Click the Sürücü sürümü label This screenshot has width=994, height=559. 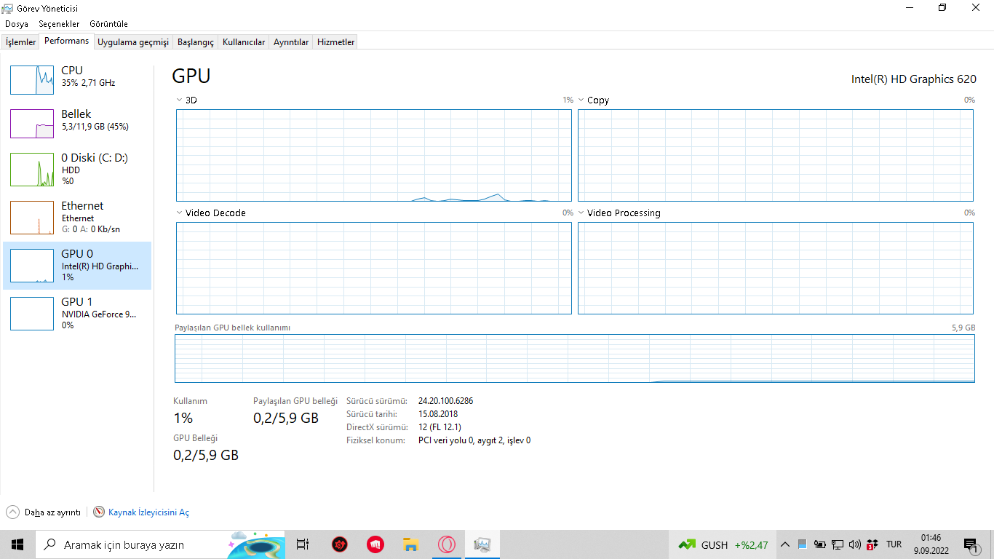click(x=377, y=401)
